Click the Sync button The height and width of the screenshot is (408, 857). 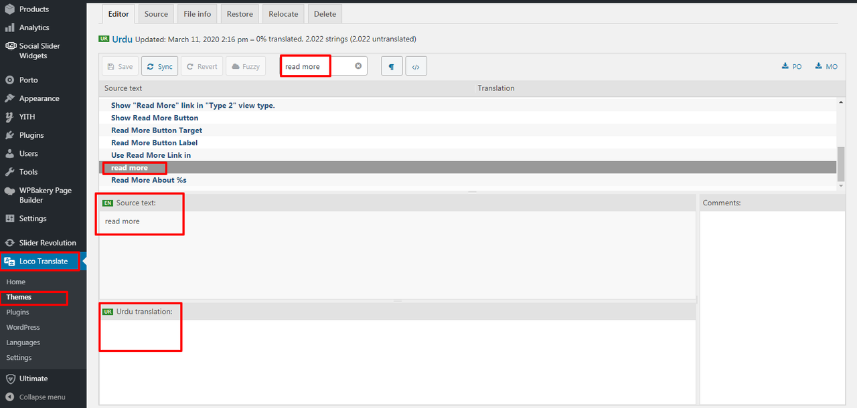click(x=159, y=66)
